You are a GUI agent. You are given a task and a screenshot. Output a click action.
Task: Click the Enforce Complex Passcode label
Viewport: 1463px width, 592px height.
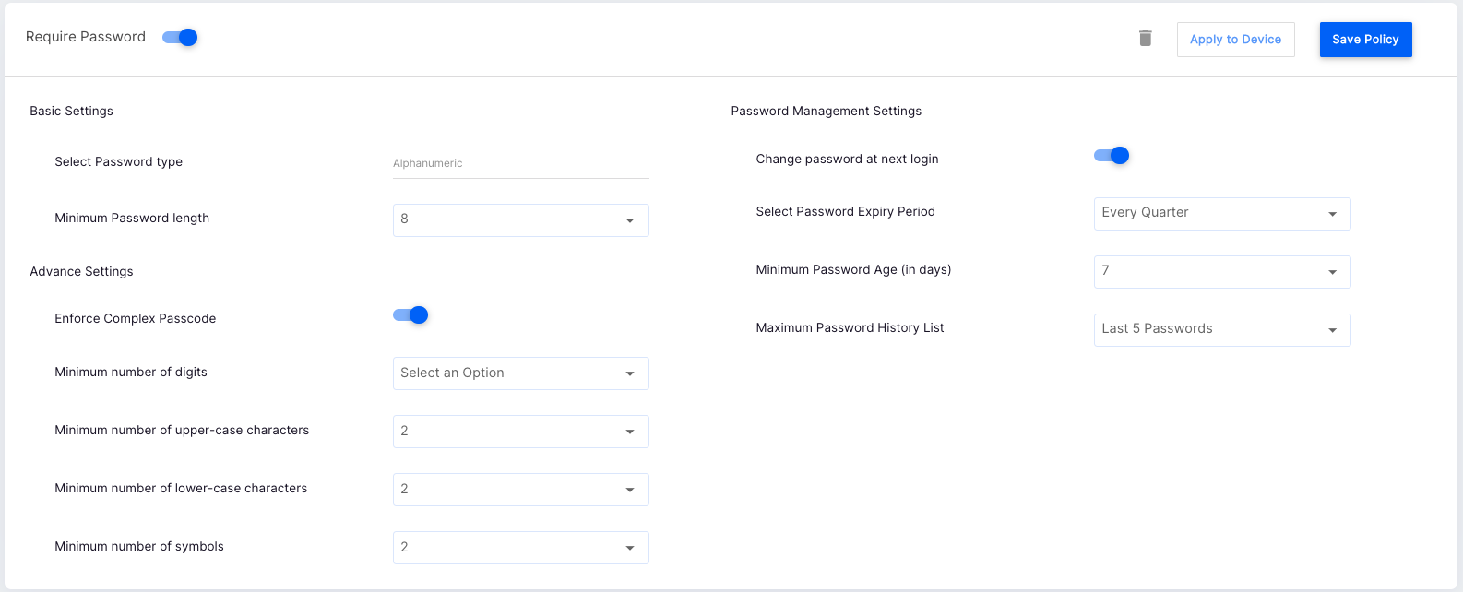(136, 318)
